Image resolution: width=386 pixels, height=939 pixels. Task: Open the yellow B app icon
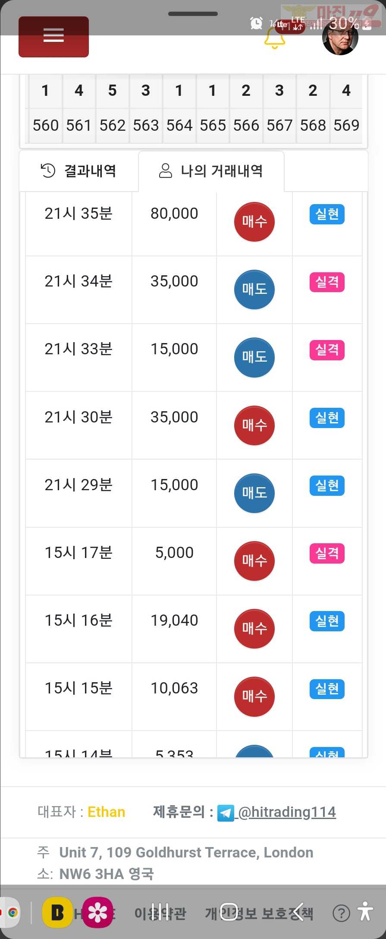tap(57, 912)
